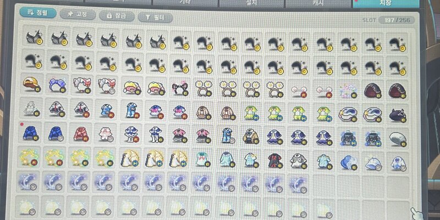Select the navy school uniform with B badge
The height and width of the screenshot is (220, 440).
(x=57, y=109)
